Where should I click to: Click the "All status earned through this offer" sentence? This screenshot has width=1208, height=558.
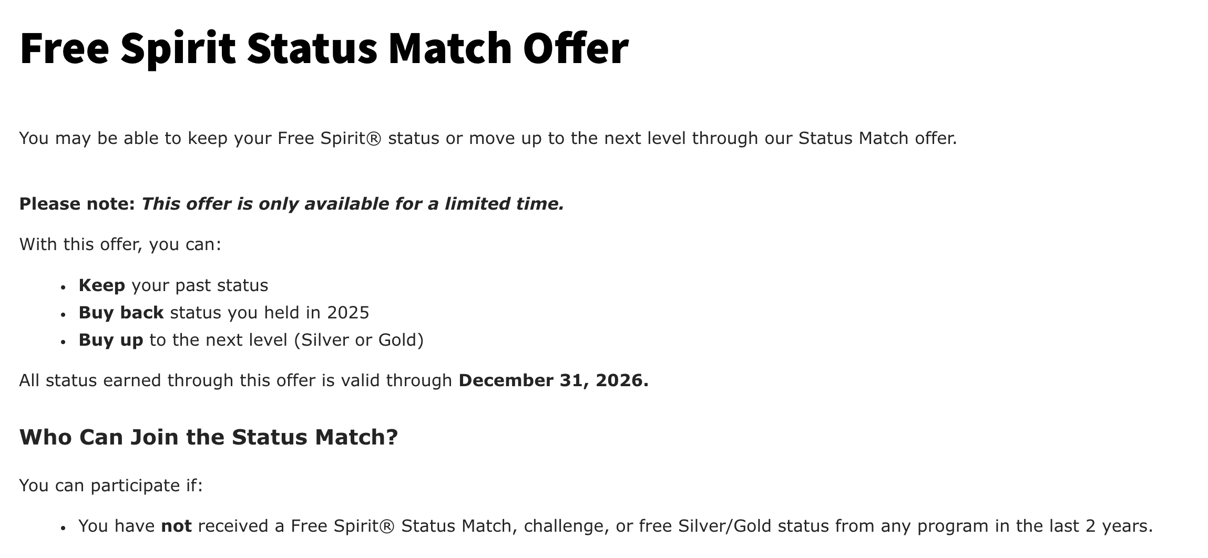(x=236, y=380)
